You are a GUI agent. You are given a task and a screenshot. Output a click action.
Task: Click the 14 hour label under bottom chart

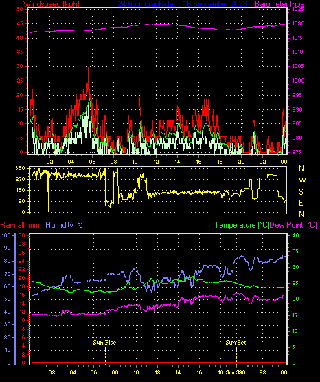pos(178,372)
